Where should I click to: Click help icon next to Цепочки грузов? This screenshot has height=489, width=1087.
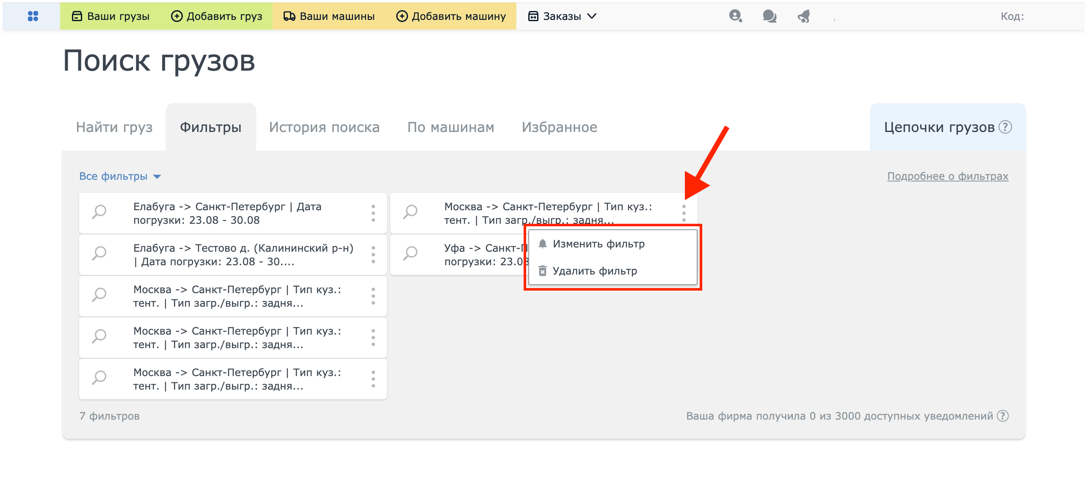click(1005, 127)
